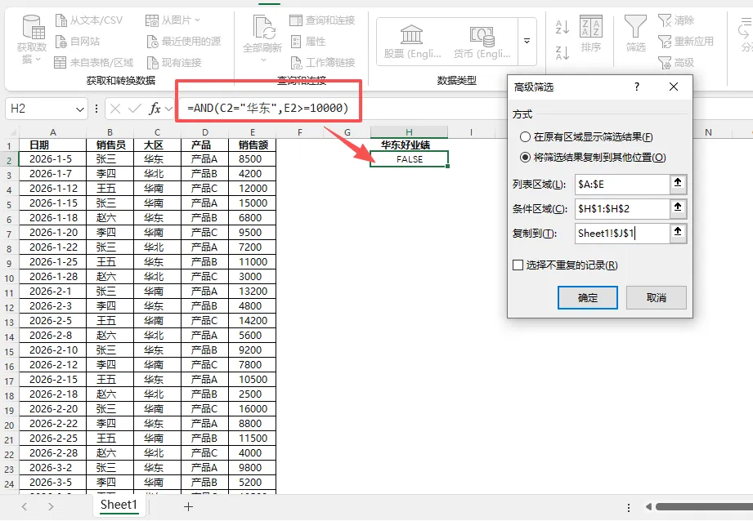753x521 pixels.
Task: Choose 自网站 data source
Action: click(78, 42)
